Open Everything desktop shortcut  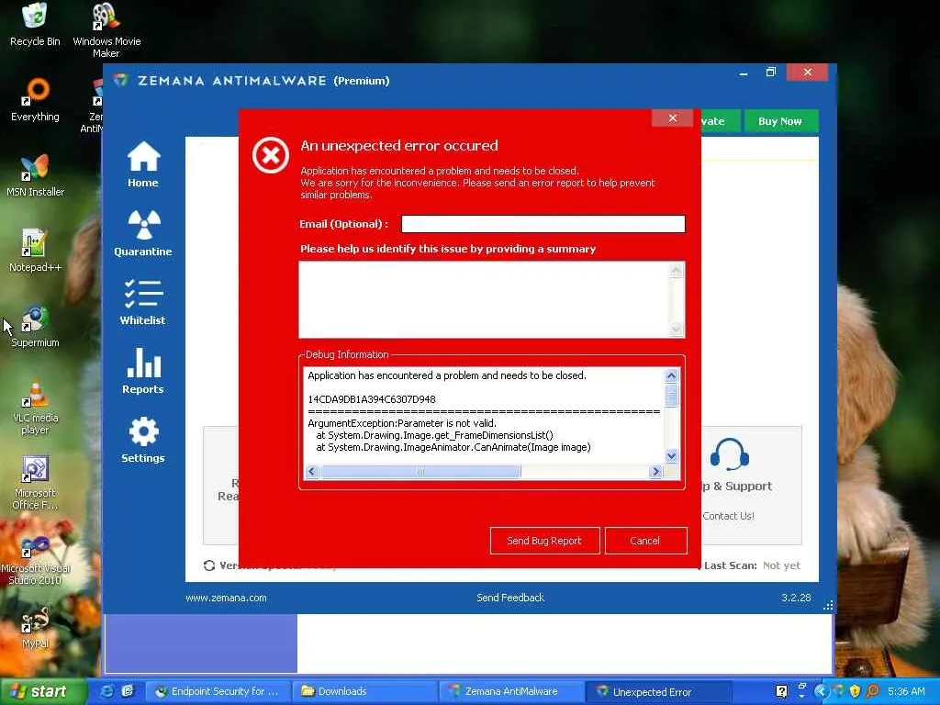point(35,99)
